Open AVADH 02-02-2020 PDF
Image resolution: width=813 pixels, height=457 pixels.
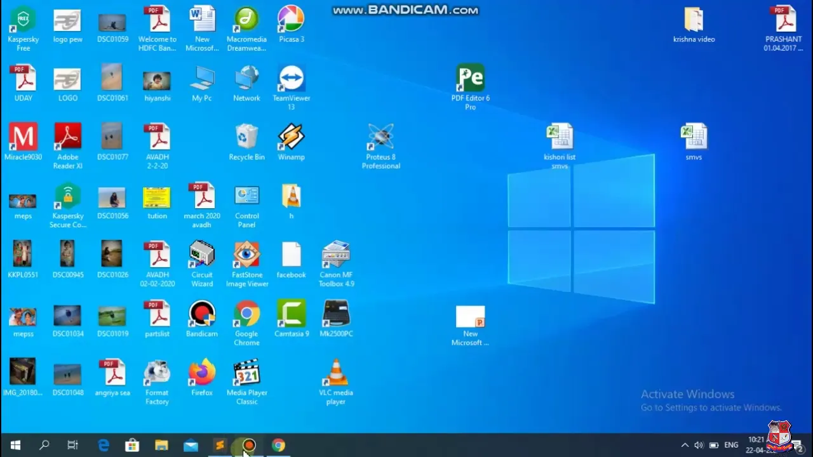point(157,265)
